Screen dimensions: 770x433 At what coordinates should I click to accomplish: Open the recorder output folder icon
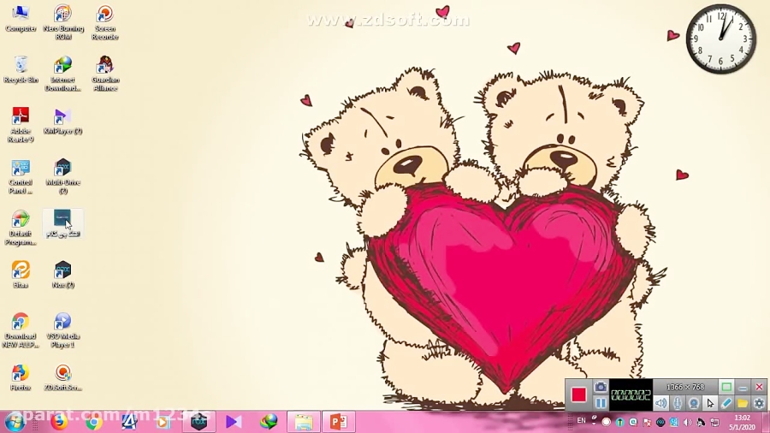tap(743, 403)
